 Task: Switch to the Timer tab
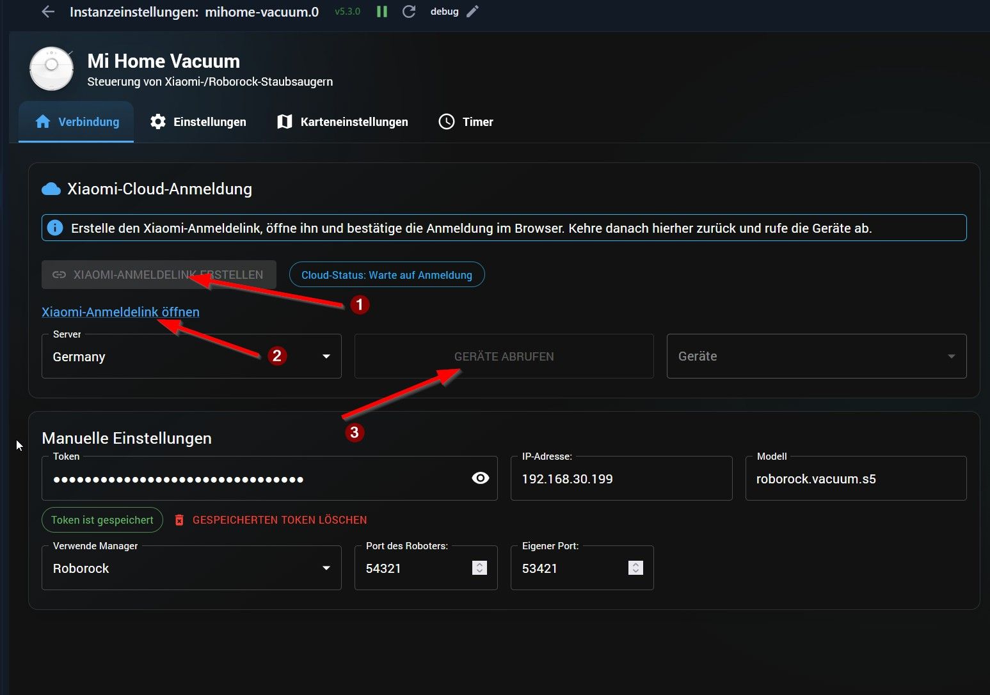(466, 121)
